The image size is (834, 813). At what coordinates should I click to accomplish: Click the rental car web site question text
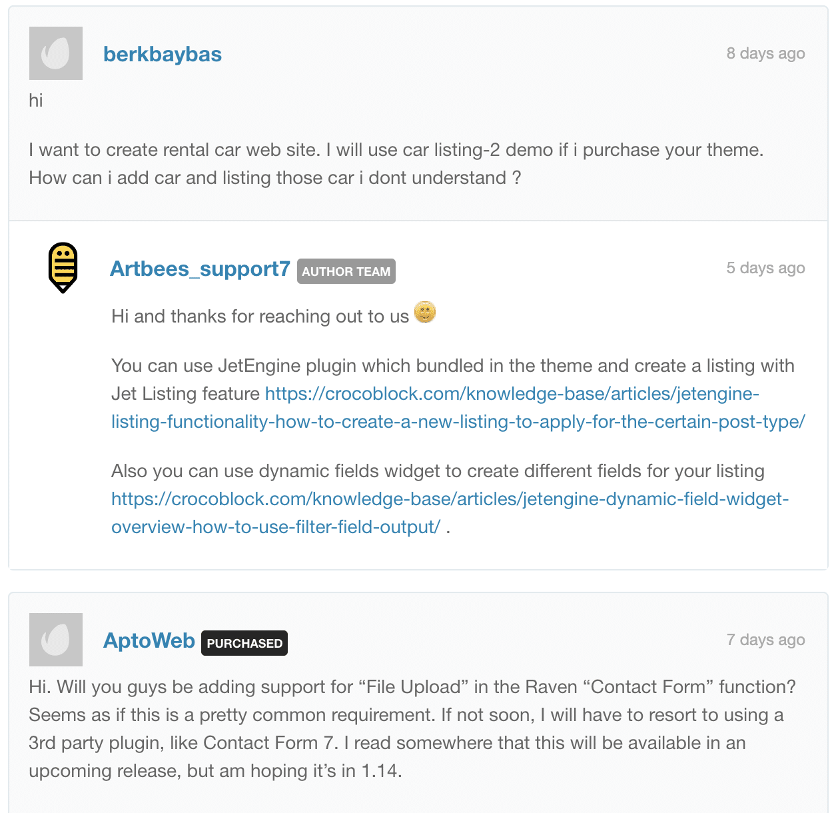[396, 164]
